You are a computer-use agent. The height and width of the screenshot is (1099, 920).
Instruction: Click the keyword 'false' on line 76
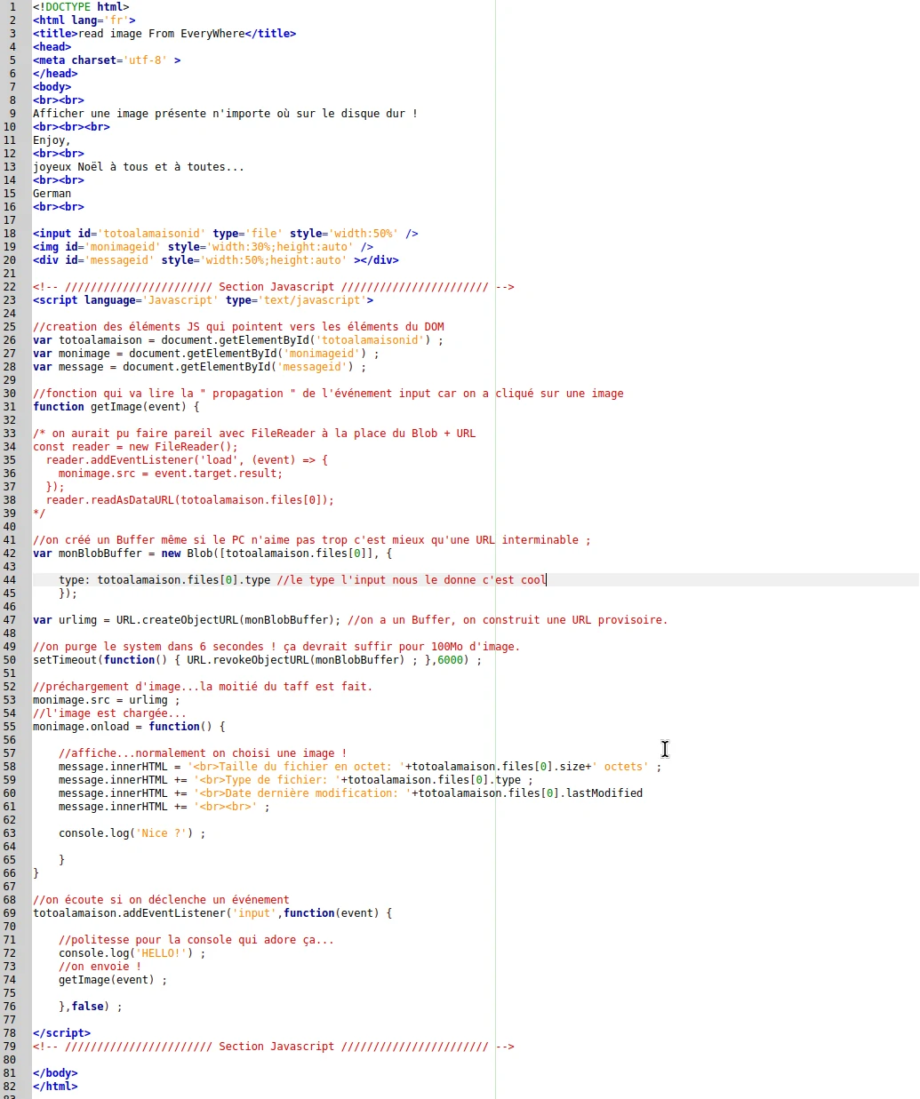87,1007
